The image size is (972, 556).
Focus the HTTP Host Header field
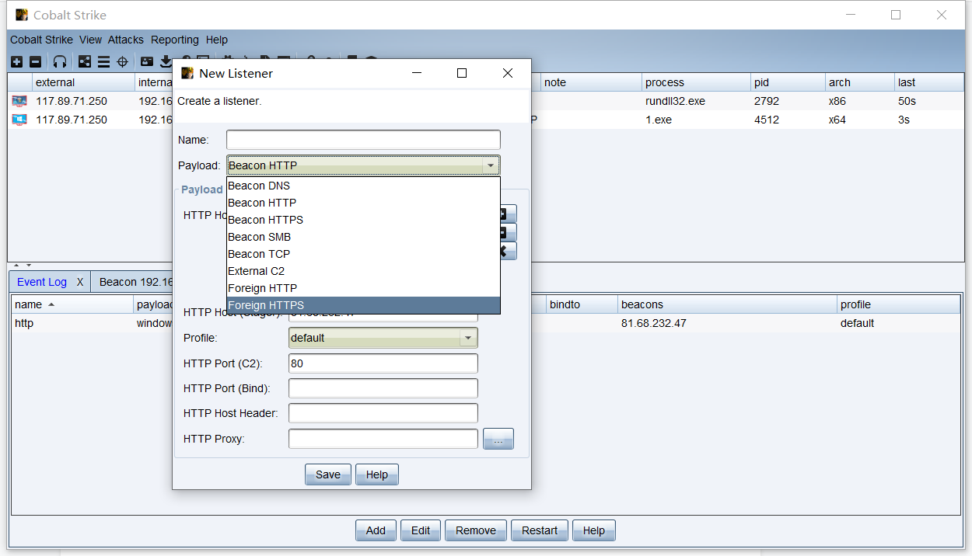383,413
